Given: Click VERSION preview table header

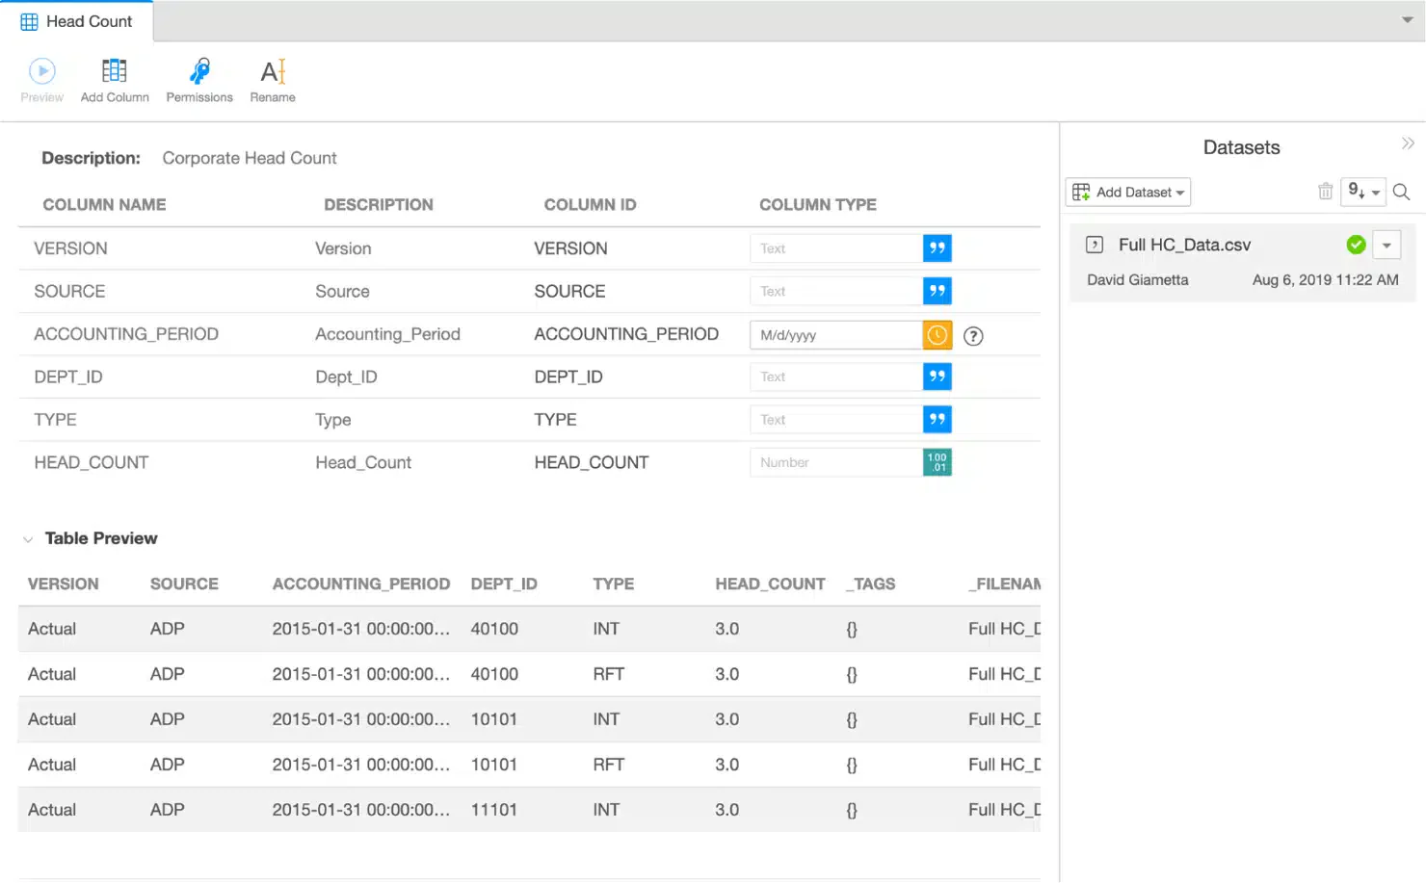Looking at the screenshot, I should [64, 584].
